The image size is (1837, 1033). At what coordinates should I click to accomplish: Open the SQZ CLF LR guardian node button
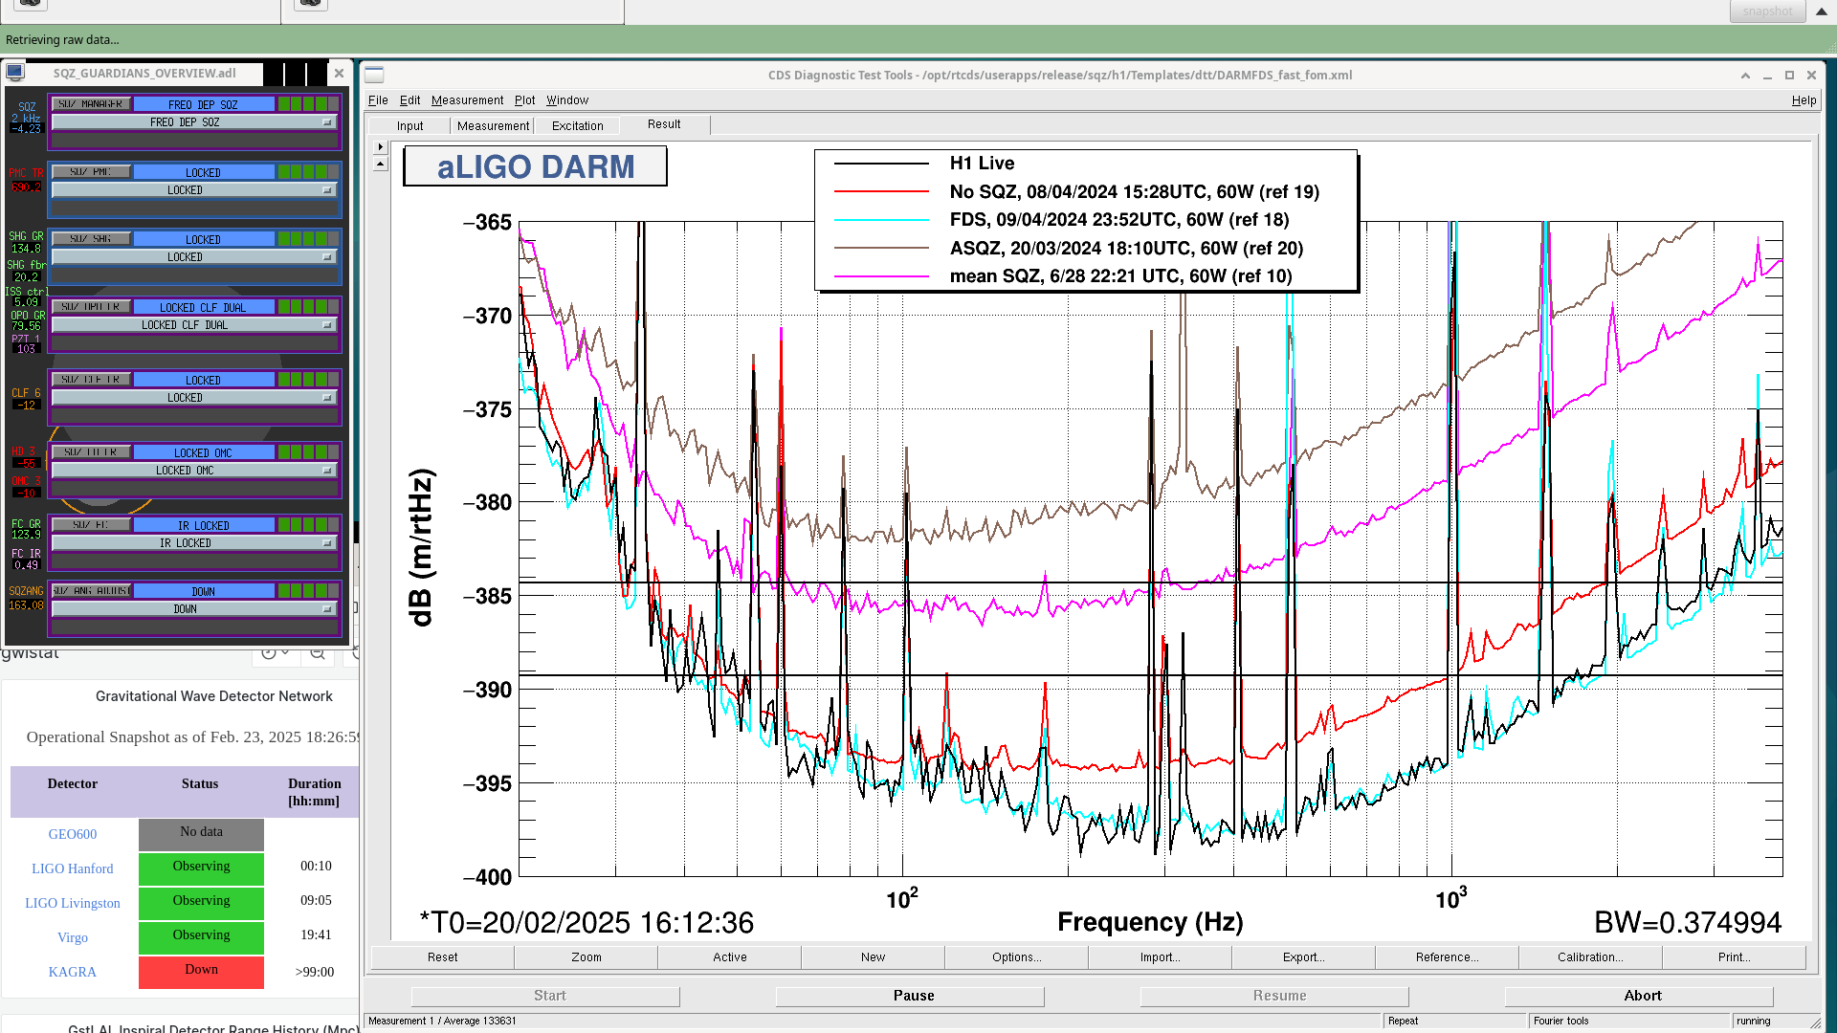(x=91, y=380)
